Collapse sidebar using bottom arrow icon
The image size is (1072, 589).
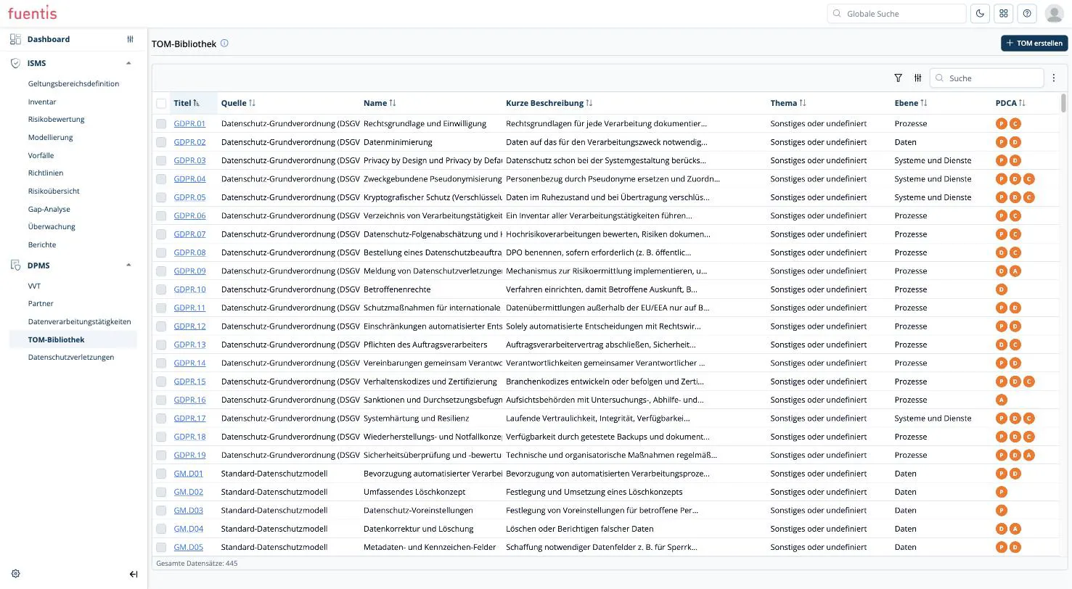click(x=134, y=574)
